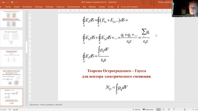Open the Главная ribbon tab
The width and height of the screenshot is (198, 111).
pos(8,7)
